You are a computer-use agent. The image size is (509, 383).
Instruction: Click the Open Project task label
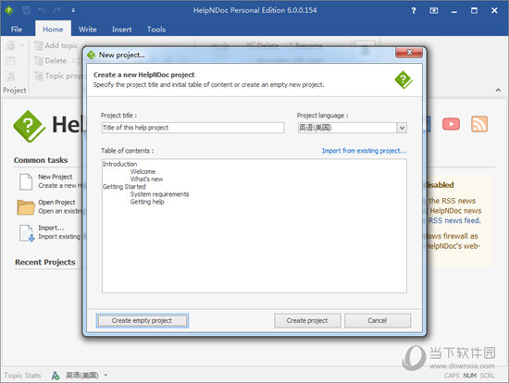56,203
